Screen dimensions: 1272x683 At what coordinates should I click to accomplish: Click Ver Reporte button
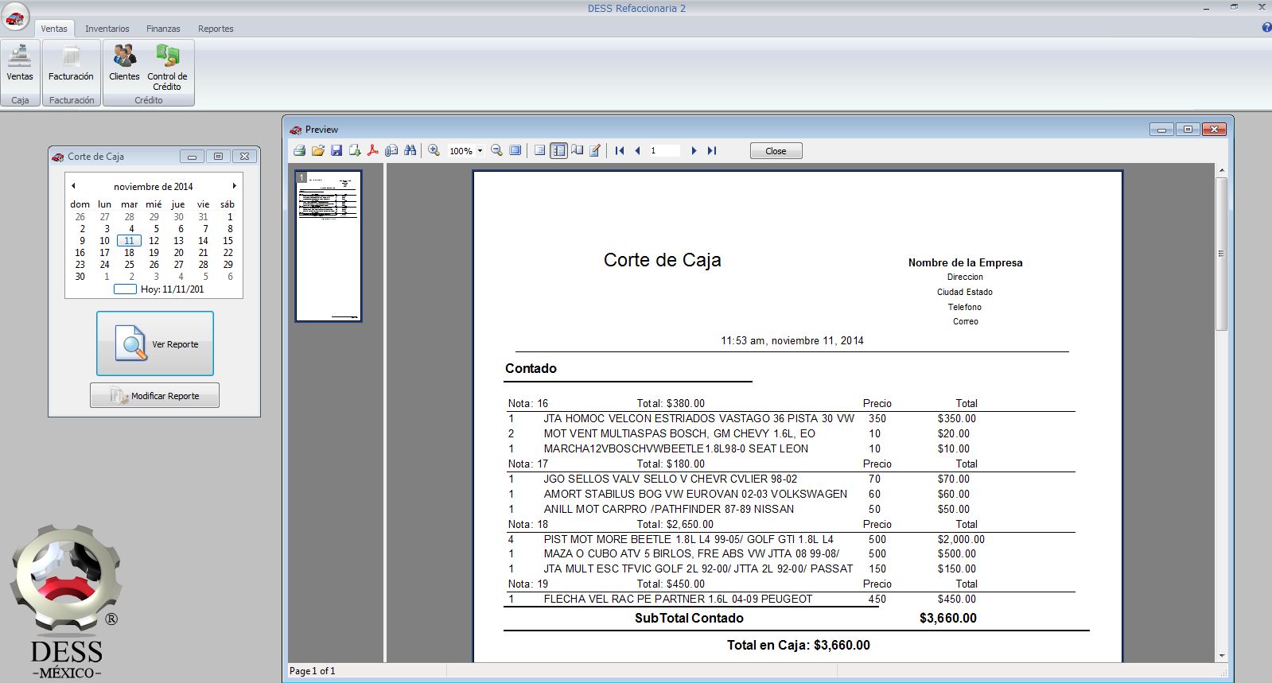(x=155, y=343)
